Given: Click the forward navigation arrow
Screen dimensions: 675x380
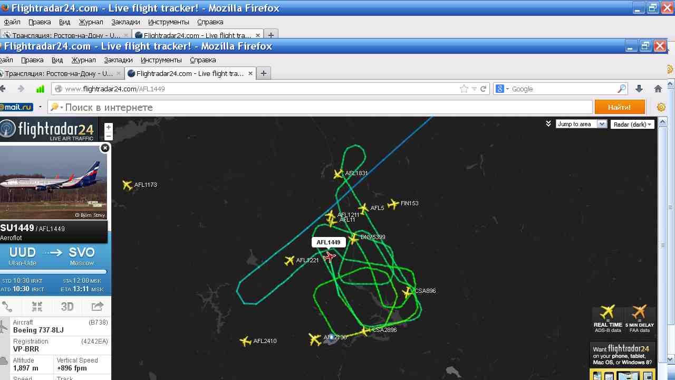Looking at the screenshot, I should [21, 89].
